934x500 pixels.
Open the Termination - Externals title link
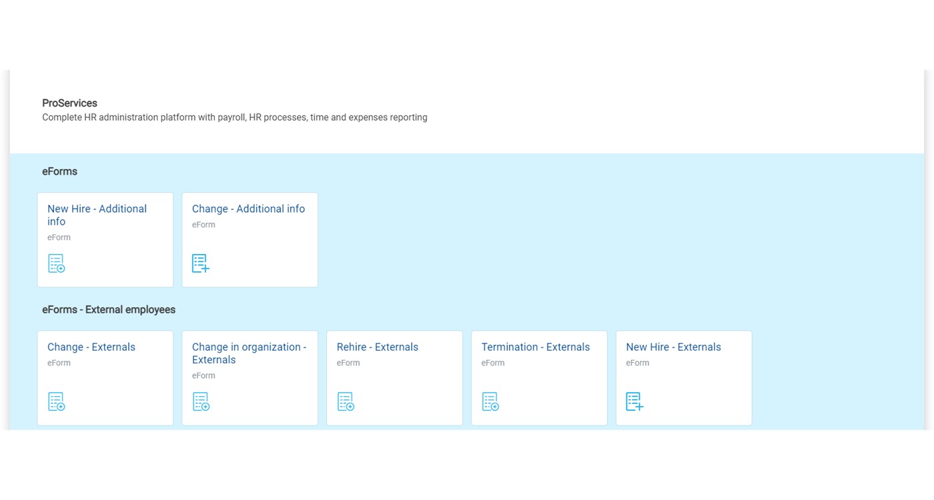tap(535, 347)
